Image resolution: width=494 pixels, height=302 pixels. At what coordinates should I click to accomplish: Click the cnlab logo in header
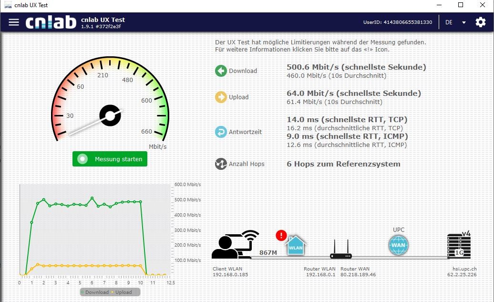click(51, 22)
